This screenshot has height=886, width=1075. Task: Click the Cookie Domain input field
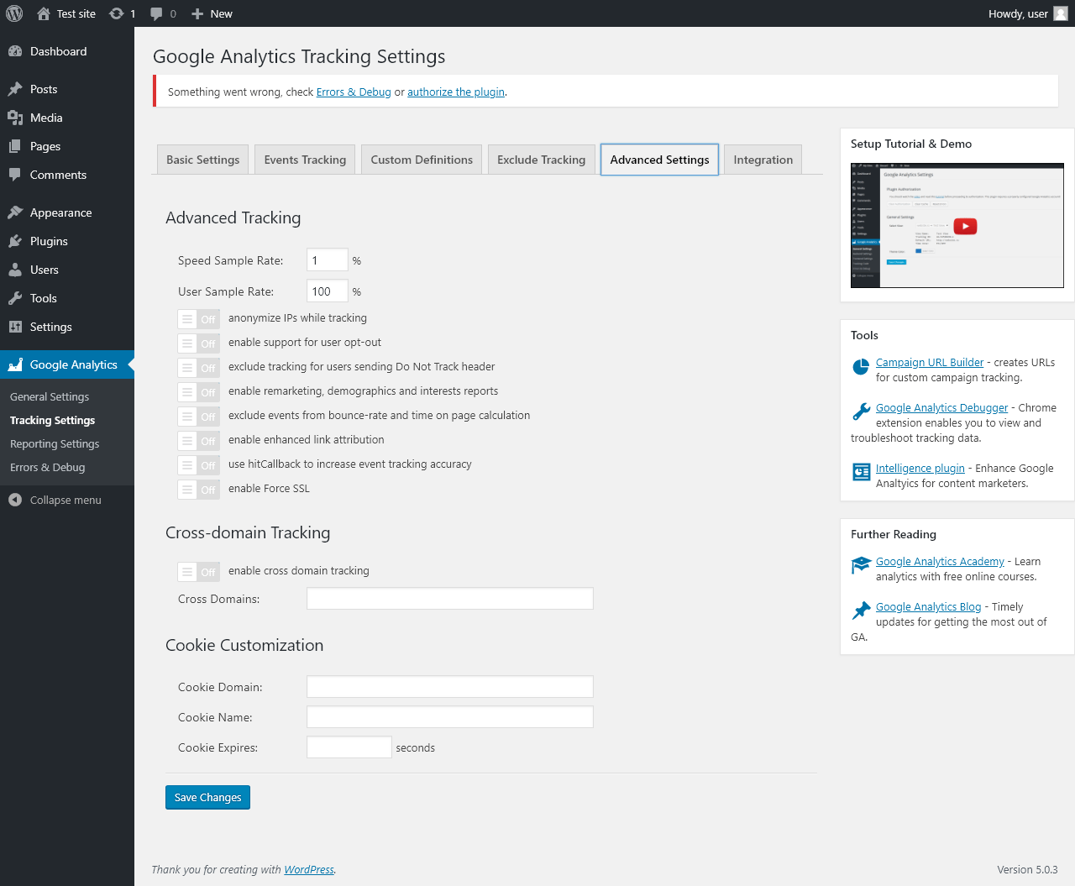[x=450, y=687]
